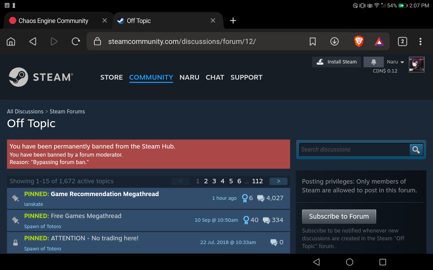Open Brave Shields lion icon

(x=359, y=42)
